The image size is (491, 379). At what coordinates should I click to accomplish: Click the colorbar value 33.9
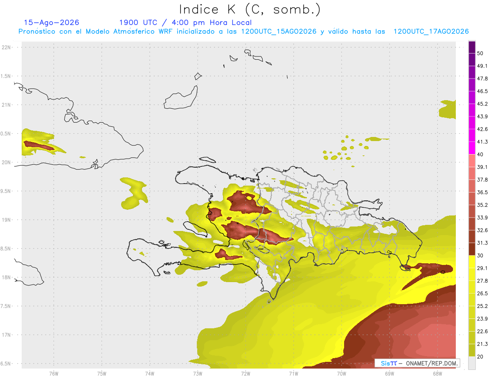482,218
